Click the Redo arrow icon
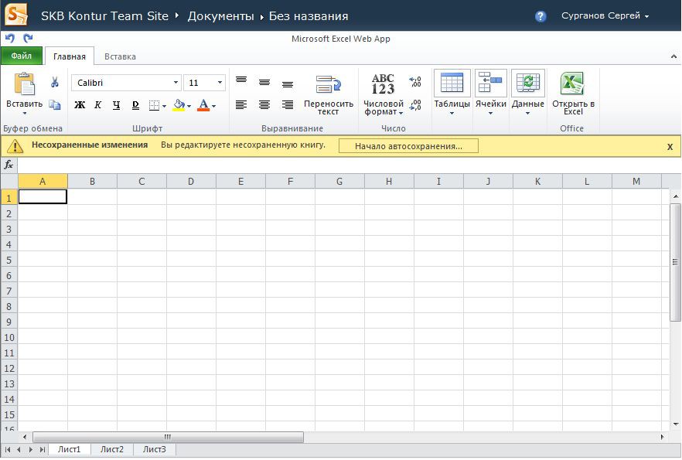 28,38
